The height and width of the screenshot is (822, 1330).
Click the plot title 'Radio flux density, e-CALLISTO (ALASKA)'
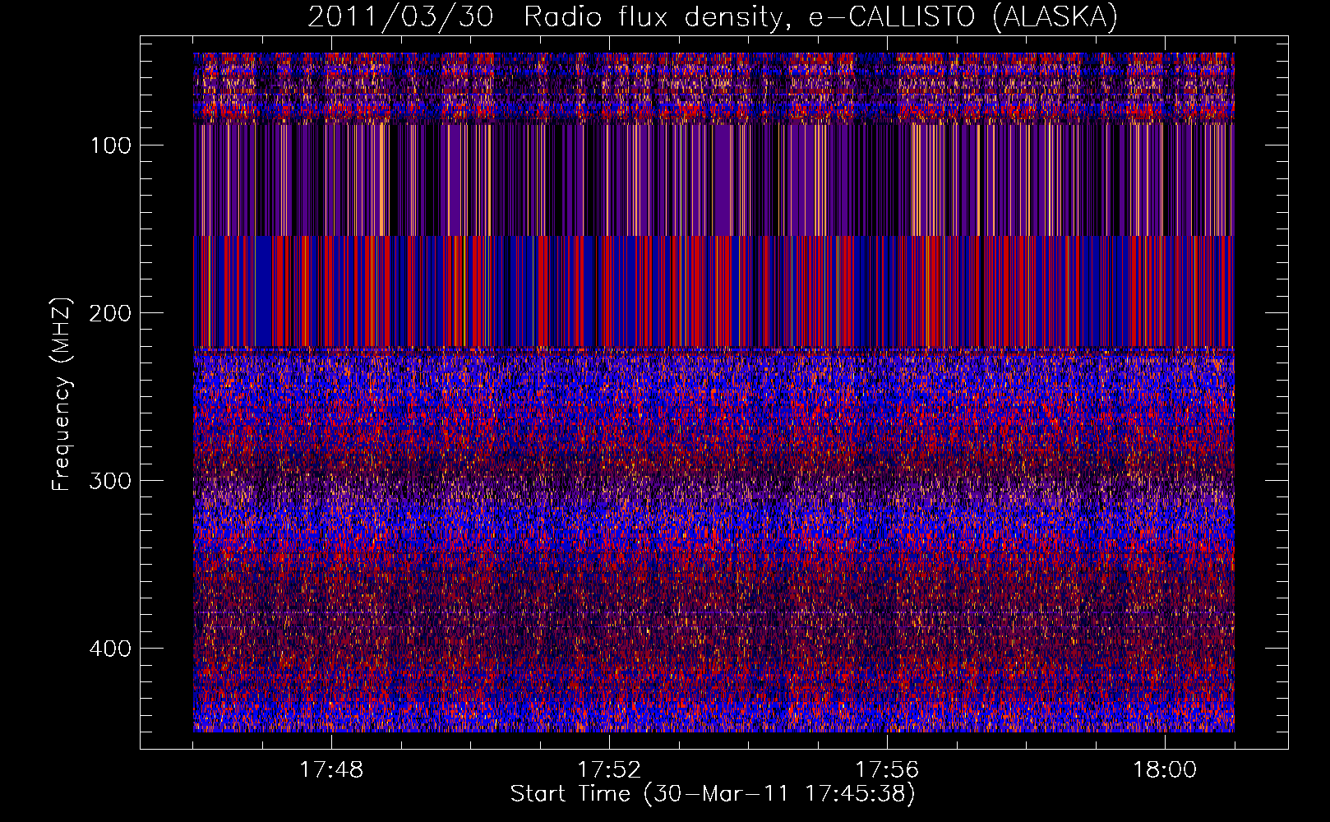coord(820,17)
